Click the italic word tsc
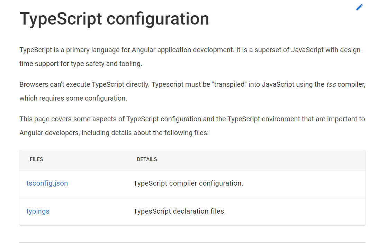The image size is (388, 244). point(331,84)
